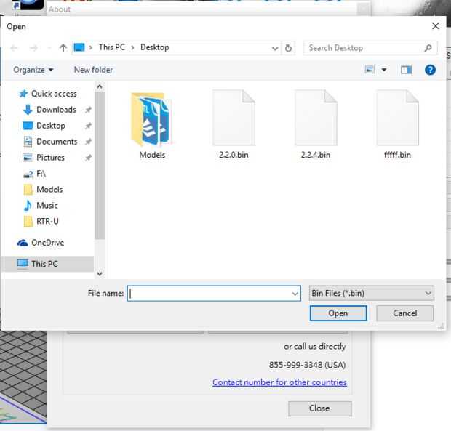The image size is (451, 431).
Task: Cancel the Open dialog
Action: (x=404, y=313)
